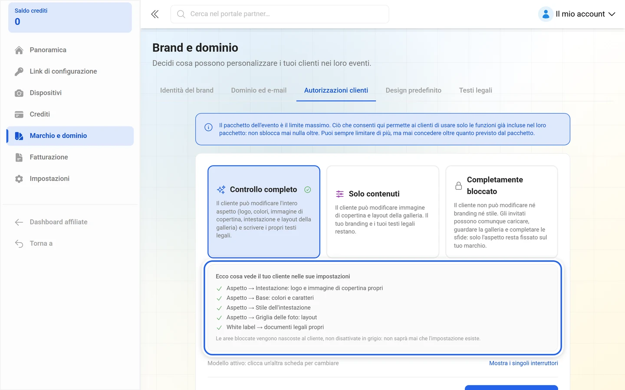The height and width of the screenshot is (390, 625).
Task: Go to the Testi legali tab
Action: 476,91
